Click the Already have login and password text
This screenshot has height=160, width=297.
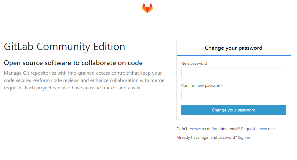point(206,138)
